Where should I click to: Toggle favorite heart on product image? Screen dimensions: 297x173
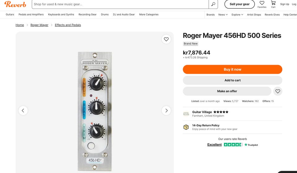[166, 39]
